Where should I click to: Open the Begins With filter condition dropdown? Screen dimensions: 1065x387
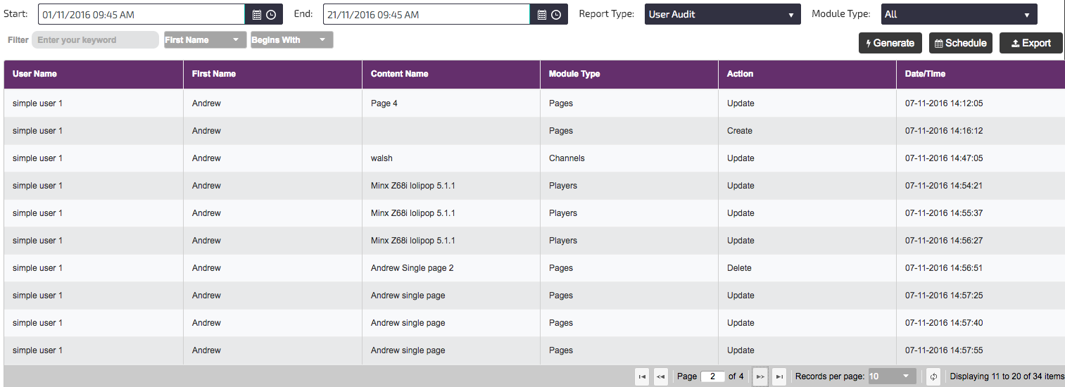pos(291,40)
